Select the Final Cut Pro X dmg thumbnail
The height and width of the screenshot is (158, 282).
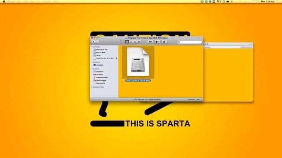click(x=138, y=62)
